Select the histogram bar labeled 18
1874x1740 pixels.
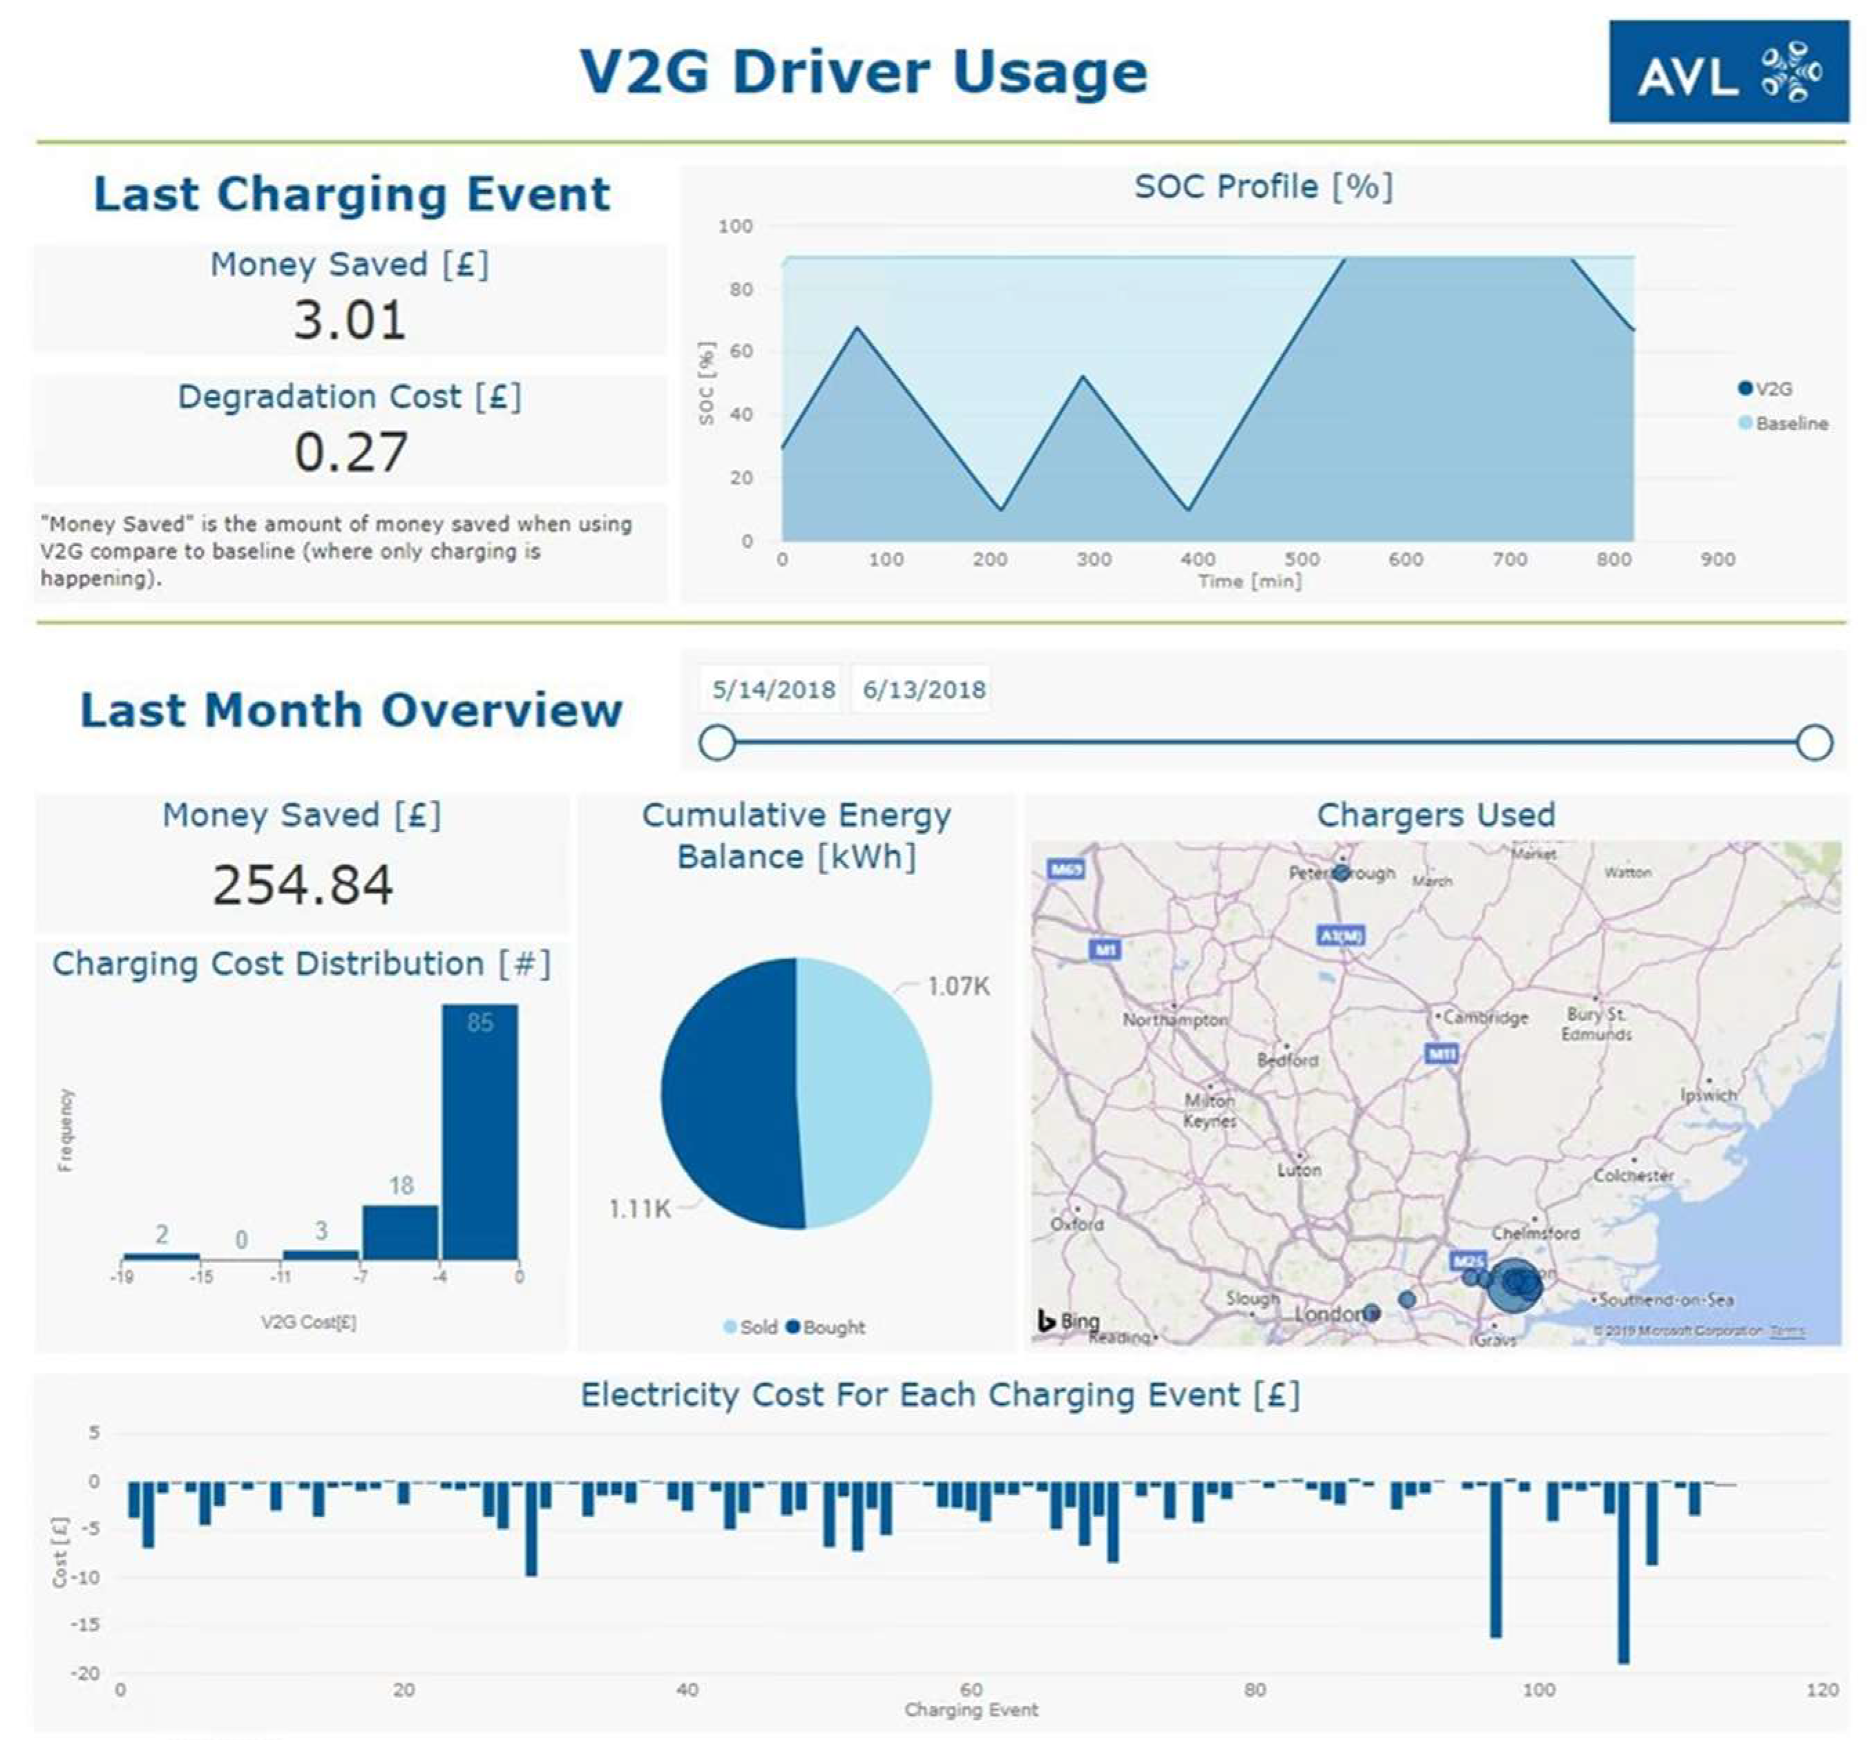click(x=400, y=1232)
